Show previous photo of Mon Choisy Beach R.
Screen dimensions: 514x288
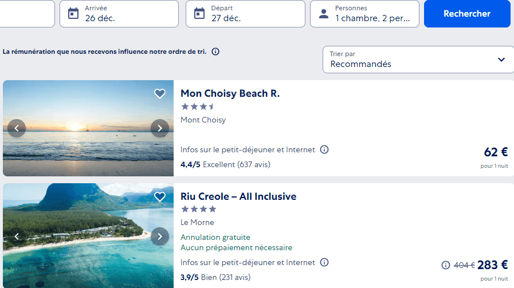click(17, 128)
